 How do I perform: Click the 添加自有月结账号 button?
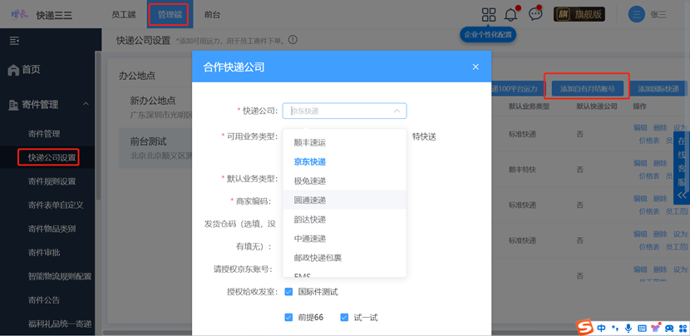[587, 89]
